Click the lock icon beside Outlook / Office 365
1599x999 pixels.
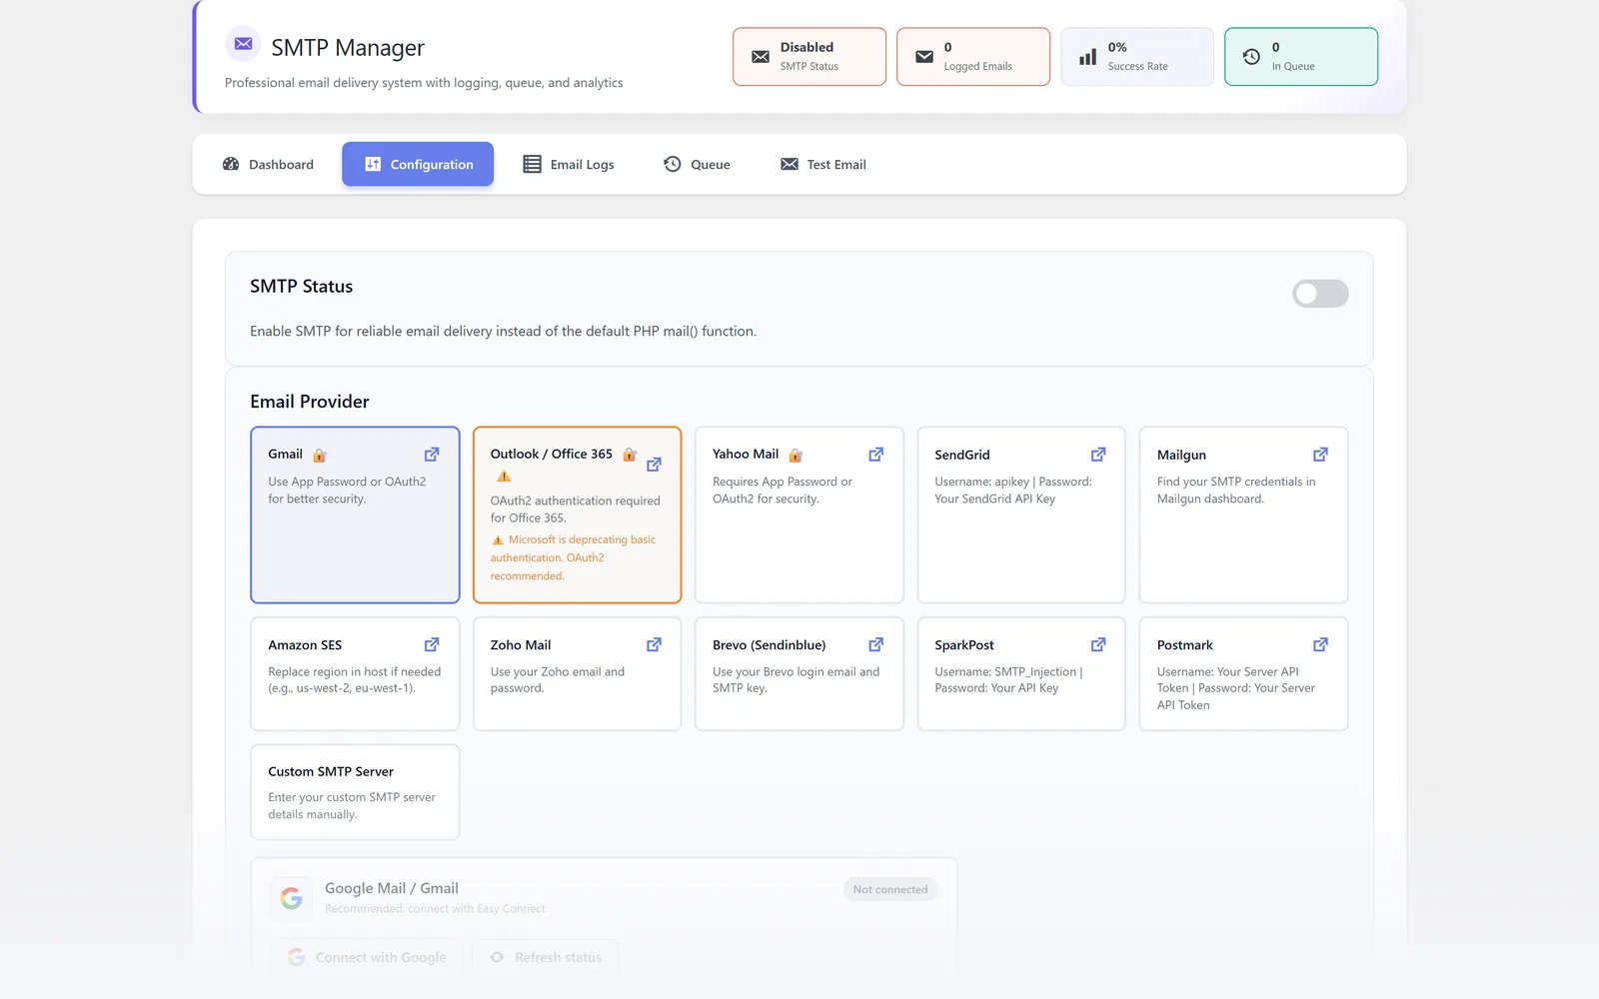point(630,455)
